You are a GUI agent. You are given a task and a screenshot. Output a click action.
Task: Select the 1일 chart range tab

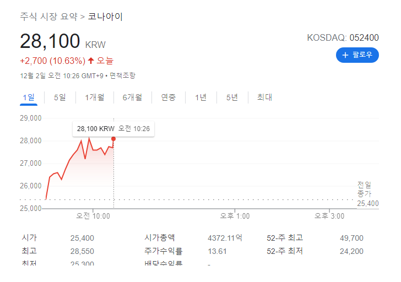tap(29, 97)
